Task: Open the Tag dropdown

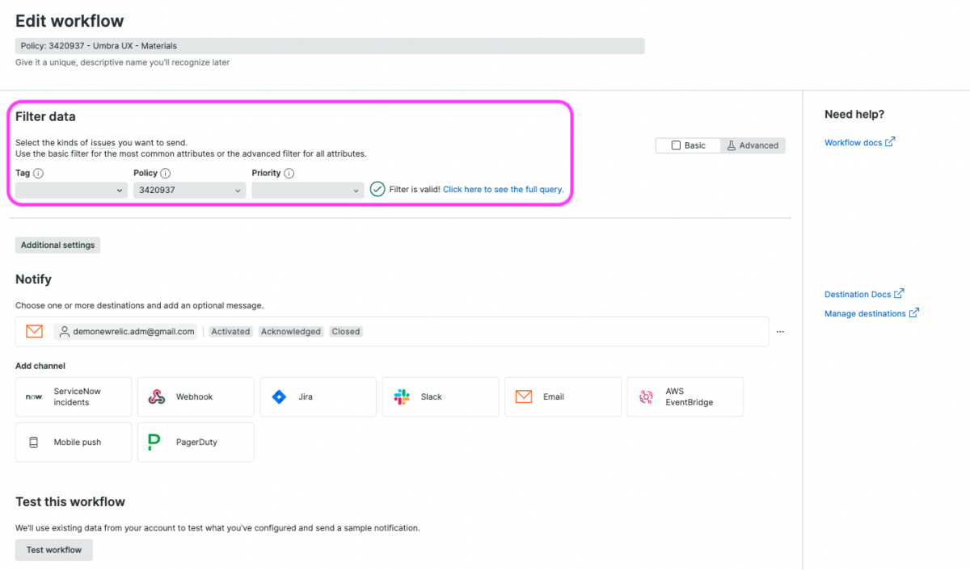Action: coord(71,191)
